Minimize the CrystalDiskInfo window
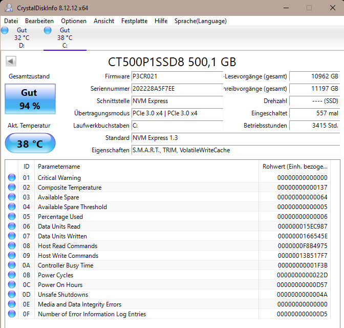The width and height of the screenshot is (344, 328). click(286, 8)
